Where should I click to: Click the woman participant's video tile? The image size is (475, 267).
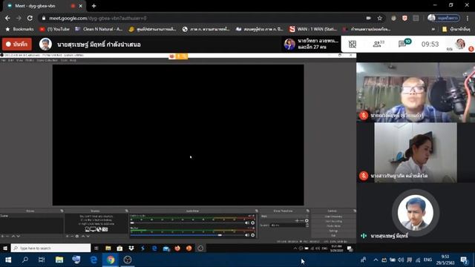[x=416, y=152]
